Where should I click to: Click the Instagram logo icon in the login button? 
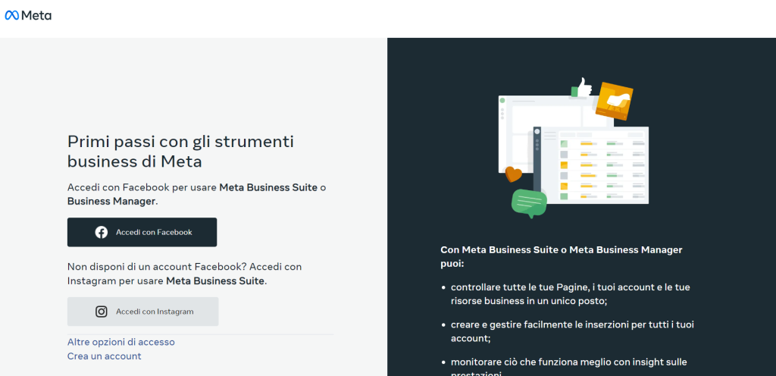102,312
